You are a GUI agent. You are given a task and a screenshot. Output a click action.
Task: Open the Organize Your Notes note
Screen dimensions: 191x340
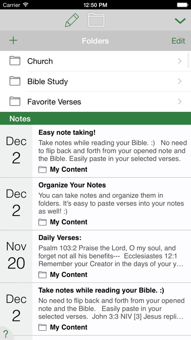click(95, 204)
